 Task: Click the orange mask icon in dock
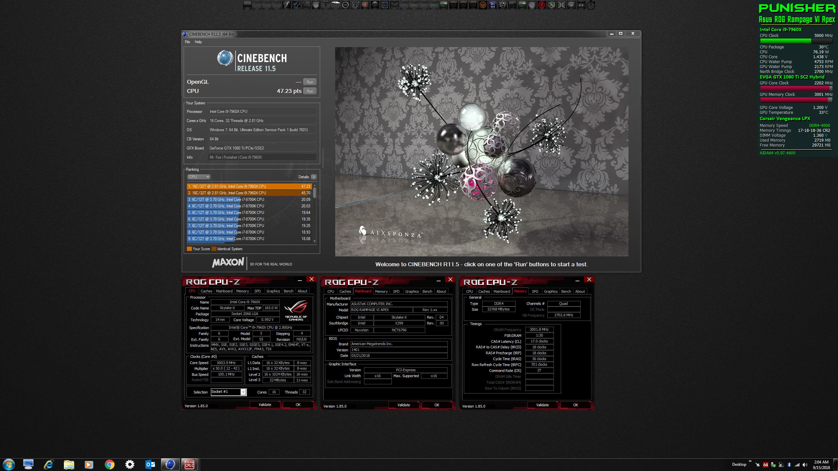[483, 5]
